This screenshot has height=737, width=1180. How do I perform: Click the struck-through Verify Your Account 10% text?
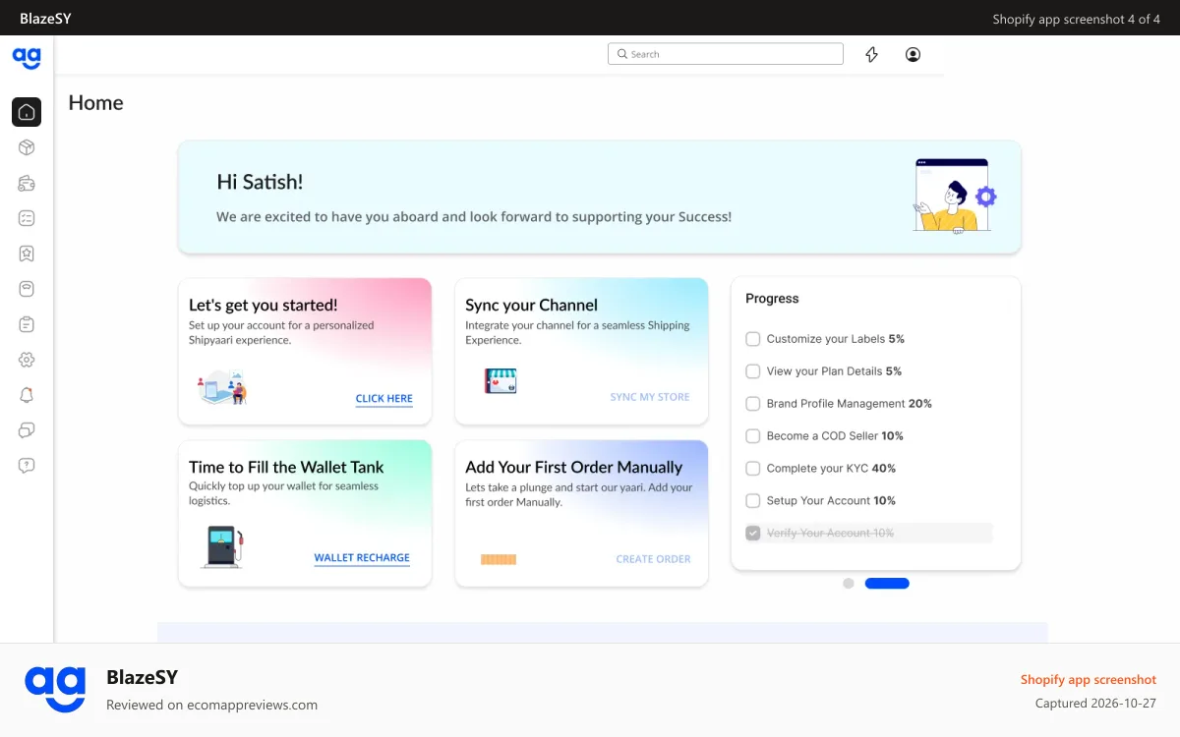tap(831, 533)
